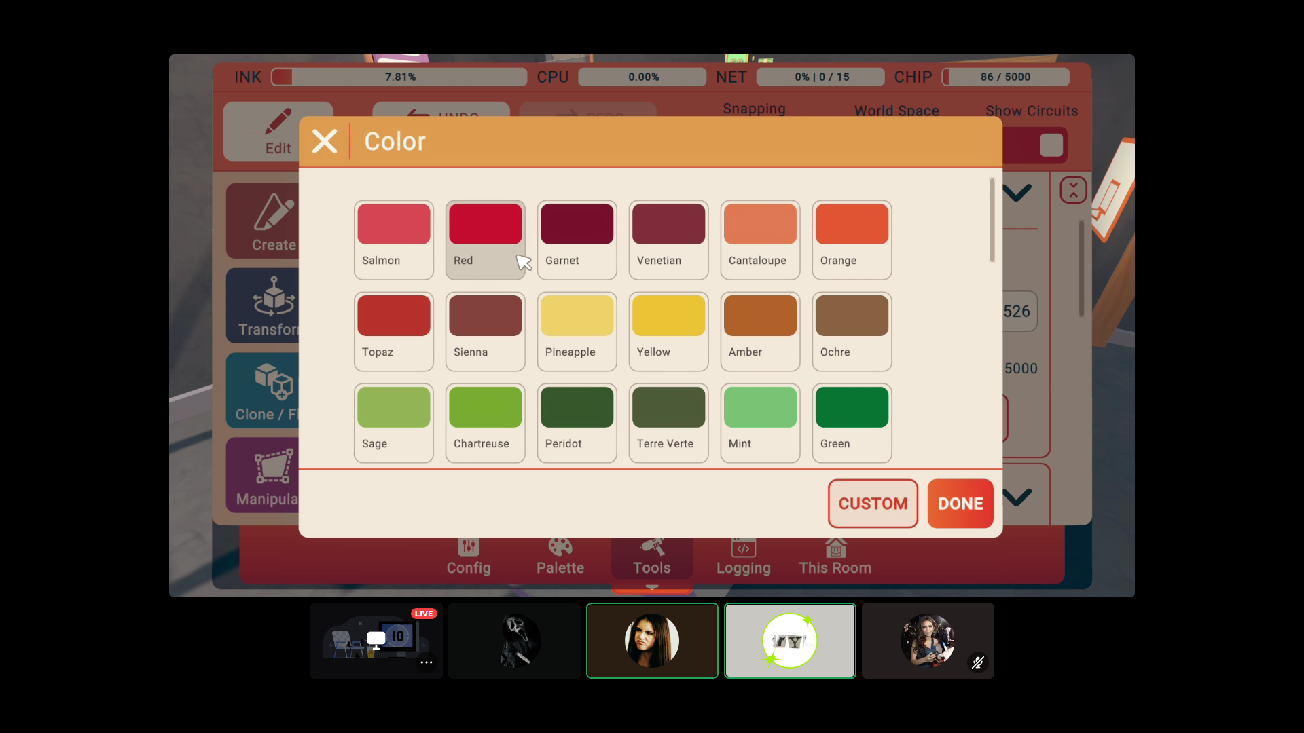Click the collapse panel icon at right

(x=1073, y=191)
